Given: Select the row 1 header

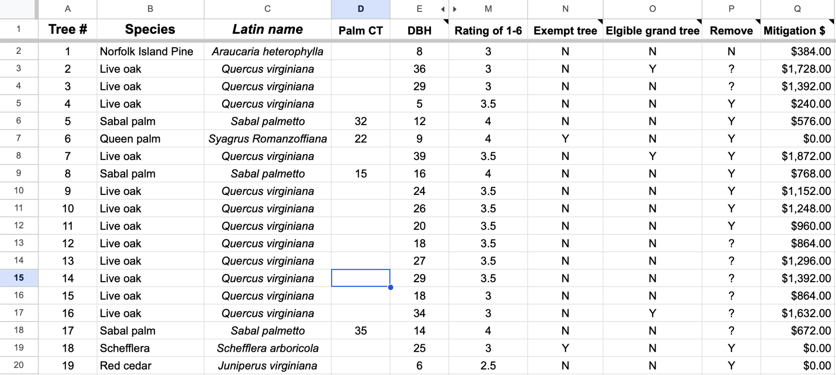Looking at the screenshot, I should tap(19, 29).
